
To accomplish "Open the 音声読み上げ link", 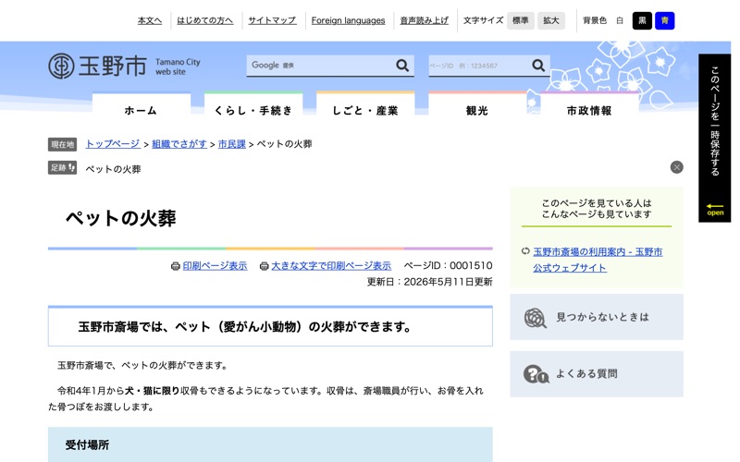I will pyautogui.click(x=425, y=20).
